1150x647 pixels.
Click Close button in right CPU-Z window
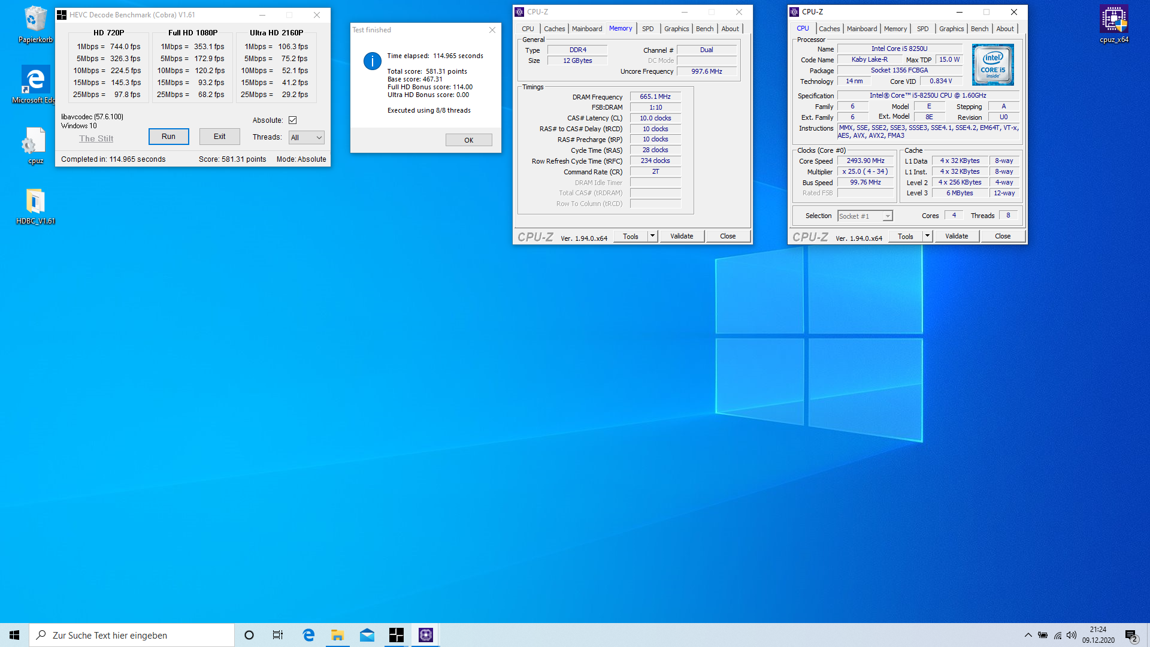[x=1003, y=236]
